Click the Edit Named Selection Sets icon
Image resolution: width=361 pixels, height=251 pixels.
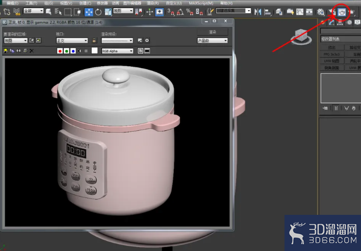[x=210, y=12]
